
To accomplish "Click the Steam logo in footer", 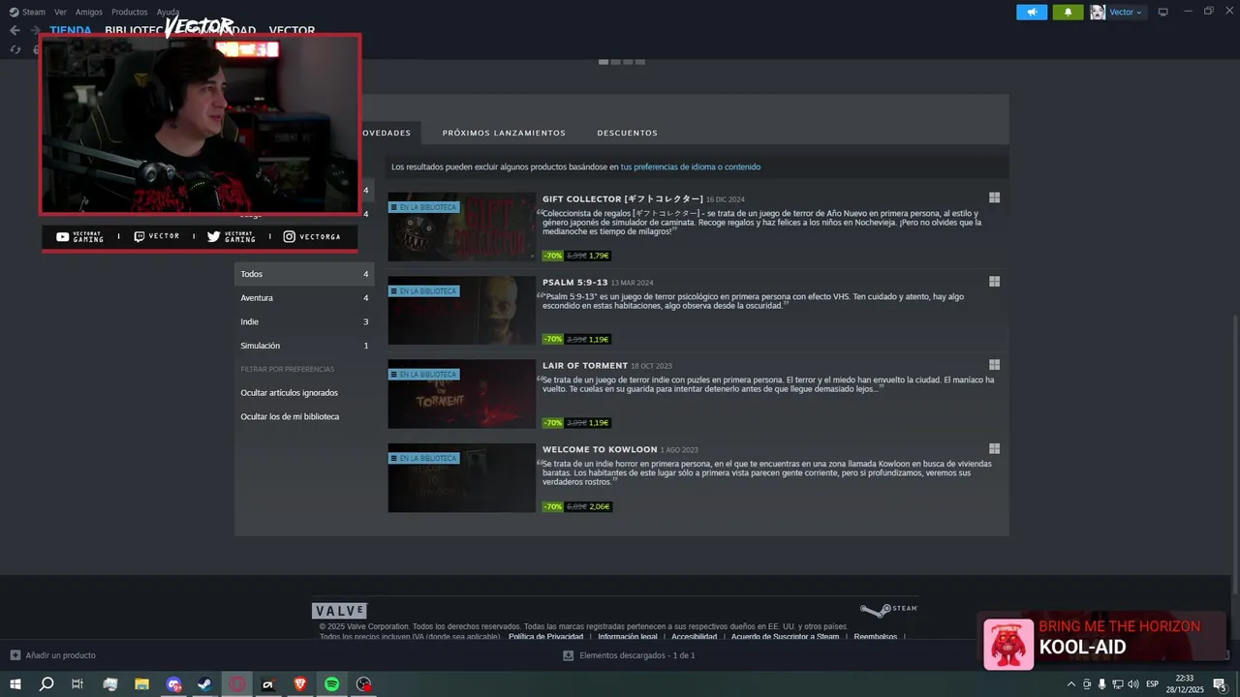I will [x=888, y=610].
